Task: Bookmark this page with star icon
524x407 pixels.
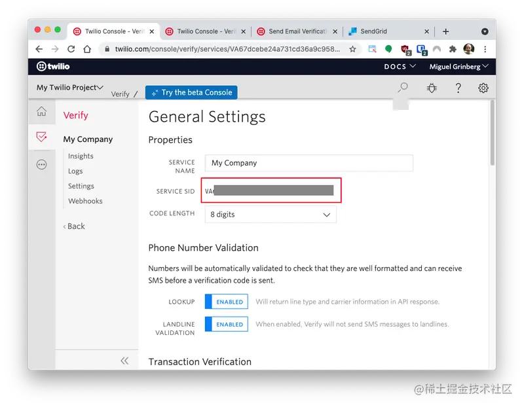Action: tap(352, 49)
